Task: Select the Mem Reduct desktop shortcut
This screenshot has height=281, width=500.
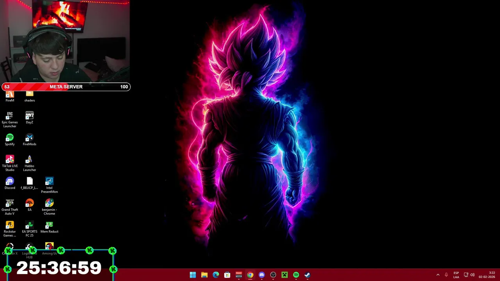Action: (49, 227)
